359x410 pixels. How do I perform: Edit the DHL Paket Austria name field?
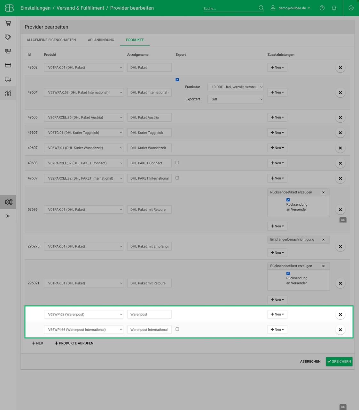click(x=149, y=117)
